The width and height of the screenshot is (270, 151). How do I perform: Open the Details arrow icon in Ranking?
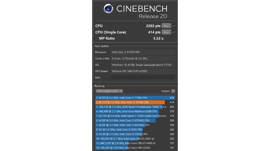pos(173,91)
